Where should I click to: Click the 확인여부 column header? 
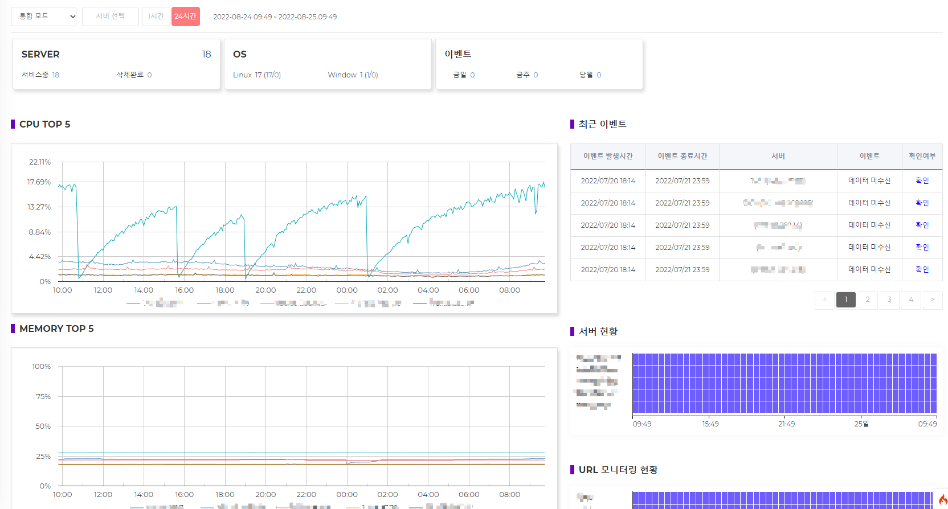coord(922,156)
